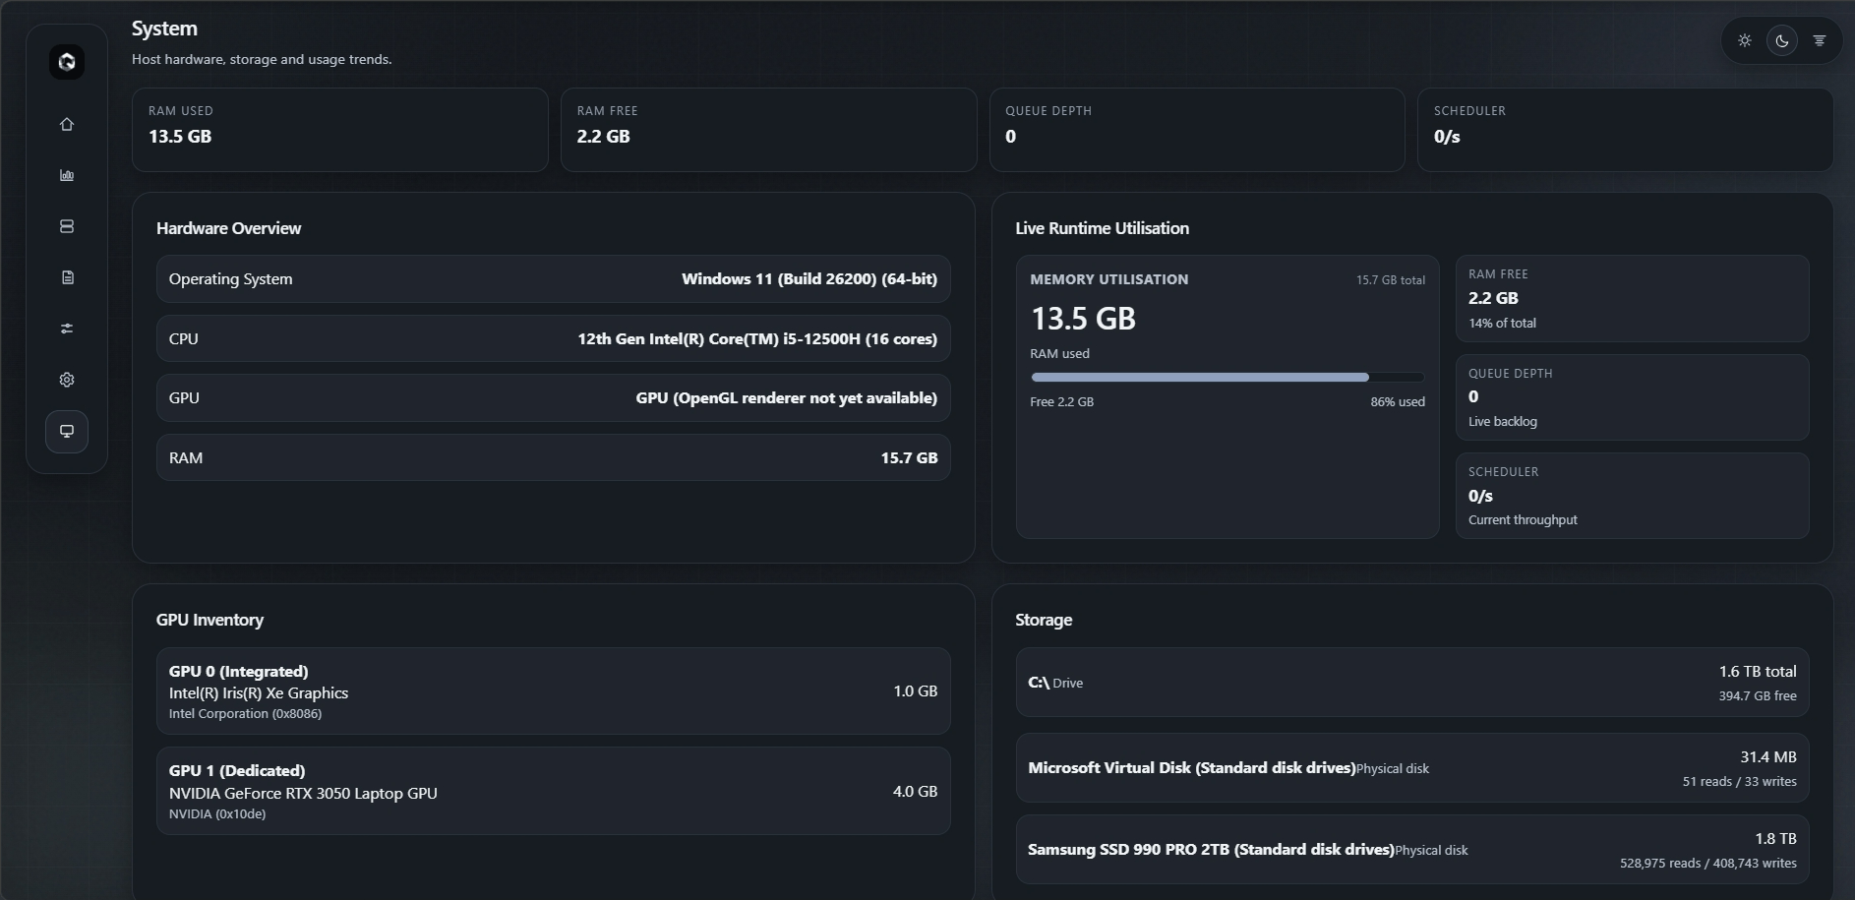Click the top RAM FREE 2.2 GB card
The height and width of the screenshot is (900, 1855).
pyautogui.click(x=769, y=130)
